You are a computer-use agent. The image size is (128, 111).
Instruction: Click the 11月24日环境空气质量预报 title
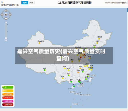[75, 3]
